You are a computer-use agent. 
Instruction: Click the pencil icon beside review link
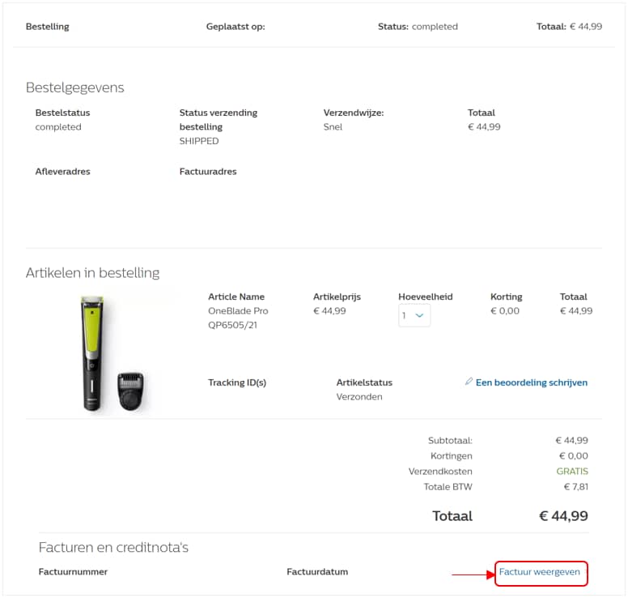[x=469, y=382]
